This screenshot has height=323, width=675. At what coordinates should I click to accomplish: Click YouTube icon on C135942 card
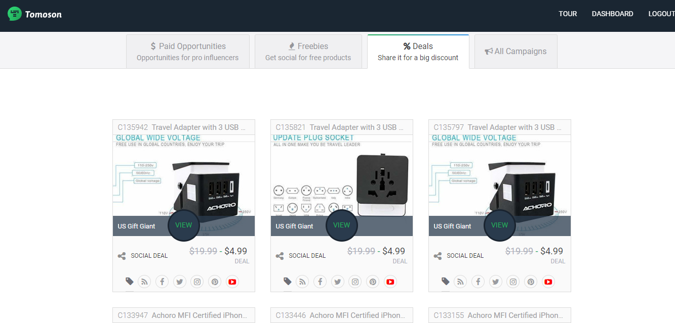pyautogui.click(x=232, y=282)
